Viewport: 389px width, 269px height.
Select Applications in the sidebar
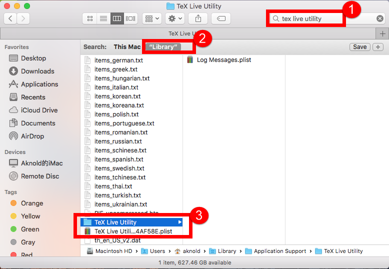[39, 84]
